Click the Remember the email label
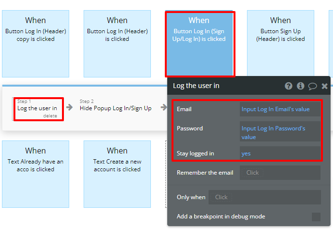333x229 pixels. tap(205, 173)
